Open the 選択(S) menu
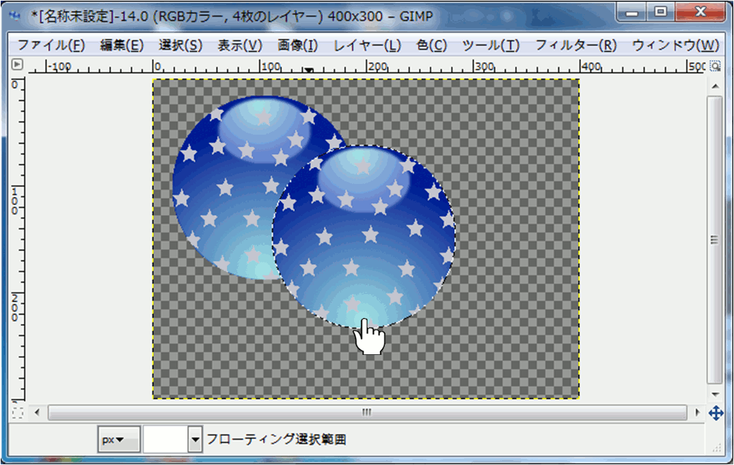 tap(180, 46)
